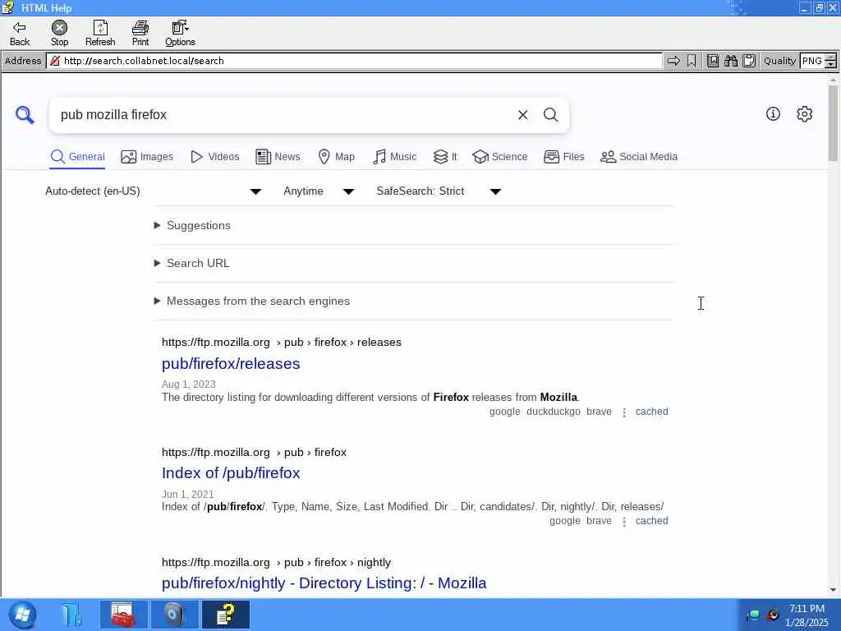Open more options dots on releases result
This screenshot has width=841, height=631.
(624, 412)
